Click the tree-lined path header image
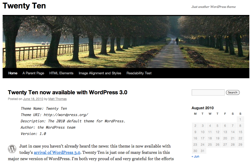The image size is (252, 162). click(126, 41)
